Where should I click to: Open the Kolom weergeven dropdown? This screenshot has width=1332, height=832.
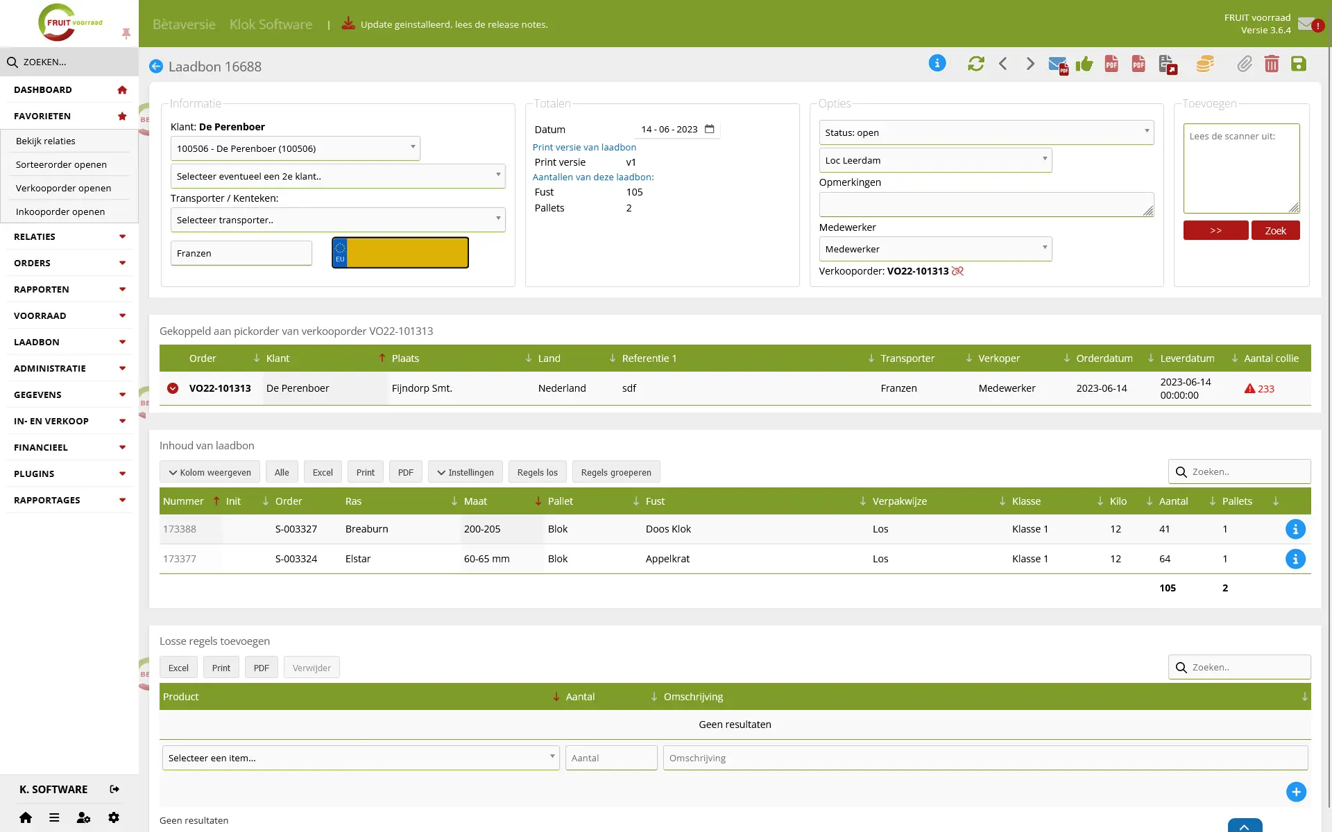pyautogui.click(x=210, y=472)
